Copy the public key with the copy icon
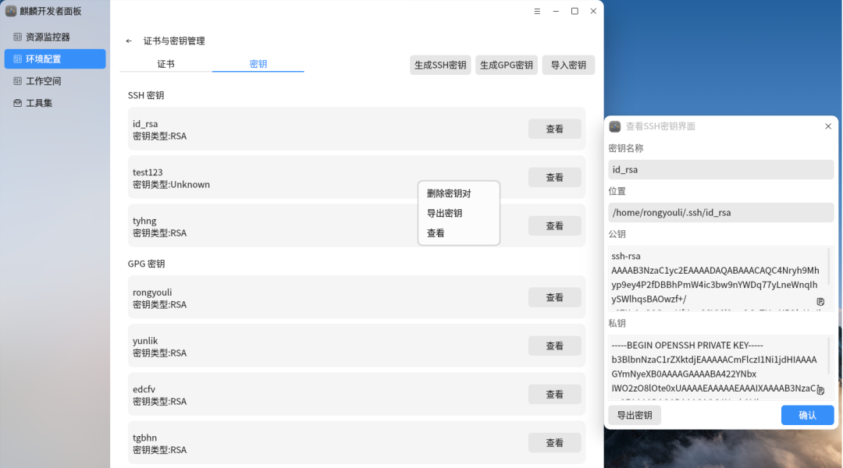This screenshot has width=843, height=468. coord(820,301)
